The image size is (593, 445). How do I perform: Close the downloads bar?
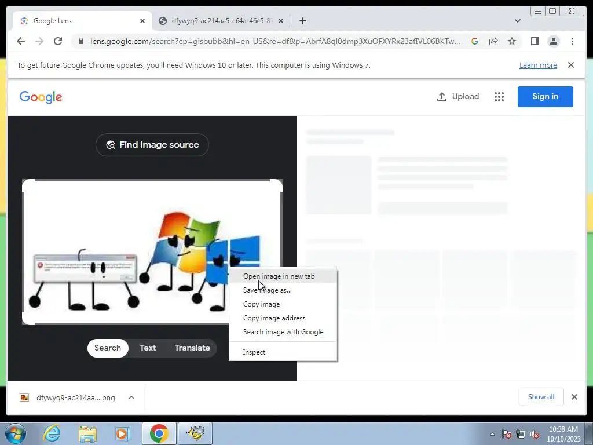(574, 396)
